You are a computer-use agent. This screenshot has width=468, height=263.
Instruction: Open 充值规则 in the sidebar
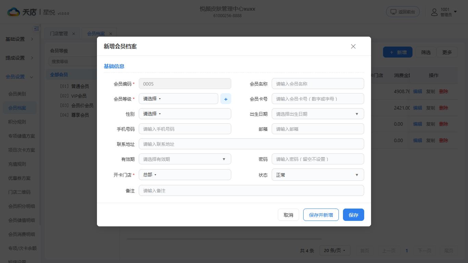[x=17, y=164]
